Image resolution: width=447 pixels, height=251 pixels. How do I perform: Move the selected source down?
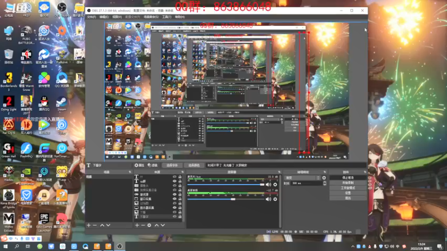[x=163, y=225]
